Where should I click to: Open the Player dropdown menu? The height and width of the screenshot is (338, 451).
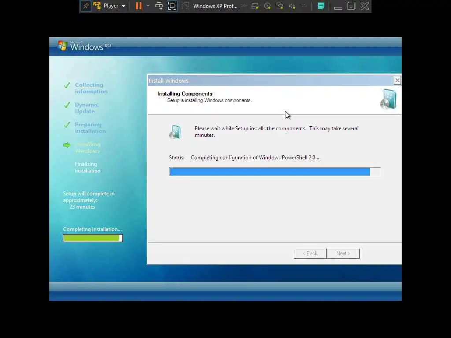[115, 6]
